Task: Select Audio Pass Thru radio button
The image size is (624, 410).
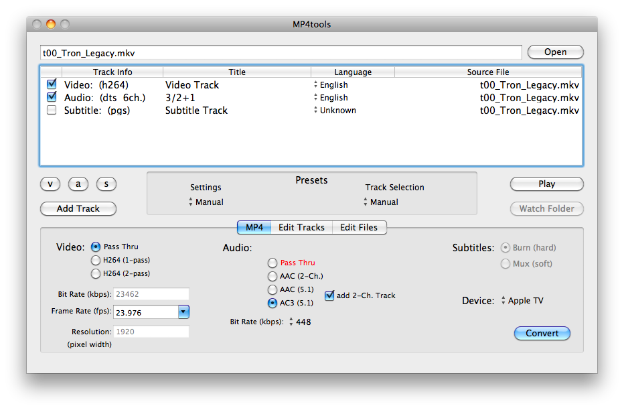Action: pyautogui.click(x=272, y=263)
